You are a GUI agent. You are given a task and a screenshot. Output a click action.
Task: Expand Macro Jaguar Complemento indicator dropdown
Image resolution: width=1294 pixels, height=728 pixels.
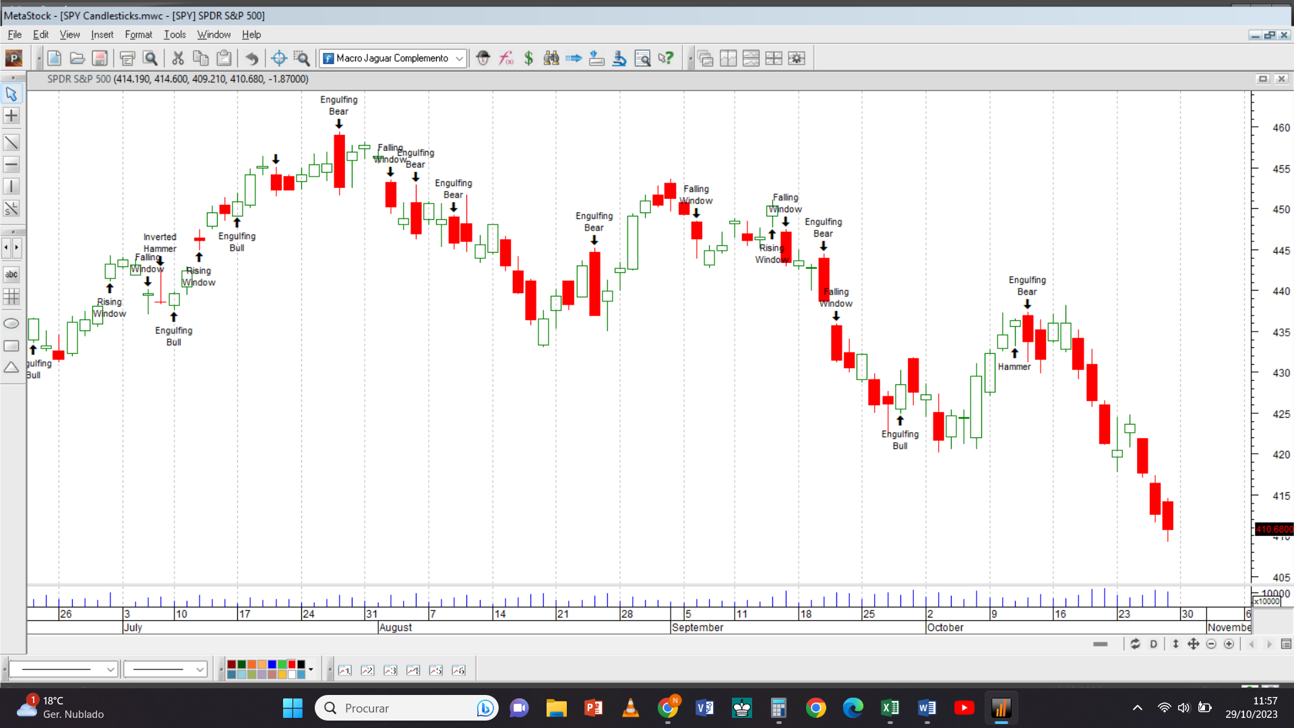pos(459,59)
